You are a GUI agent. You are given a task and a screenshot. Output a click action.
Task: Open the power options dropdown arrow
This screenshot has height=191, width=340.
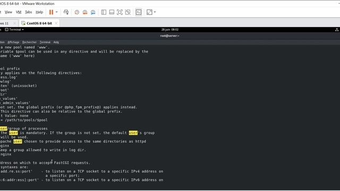click(57, 12)
